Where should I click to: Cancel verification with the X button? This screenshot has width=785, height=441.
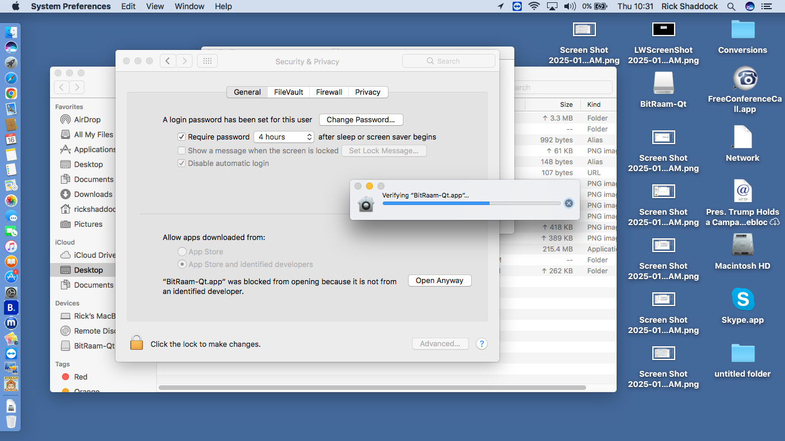point(568,203)
